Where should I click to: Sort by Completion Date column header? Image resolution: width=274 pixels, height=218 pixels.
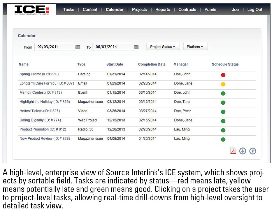coord(152,64)
